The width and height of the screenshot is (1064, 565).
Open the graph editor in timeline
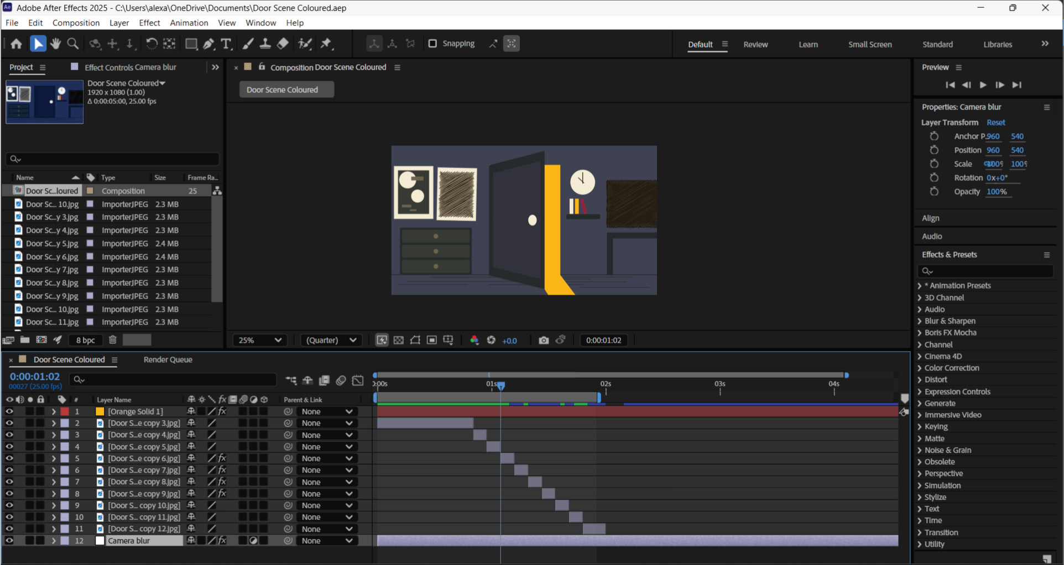358,380
